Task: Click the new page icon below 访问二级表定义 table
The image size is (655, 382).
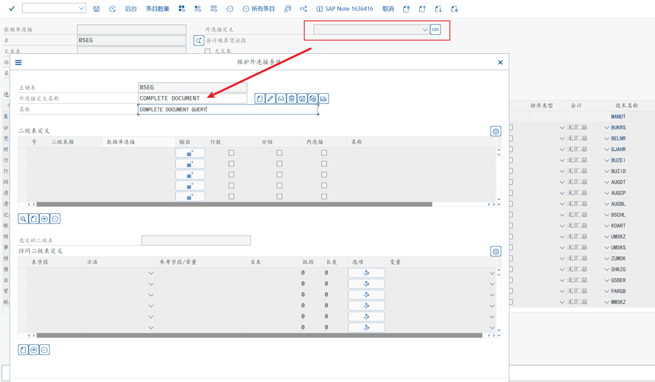Action: pyautogui.click(x=23, y=350)
